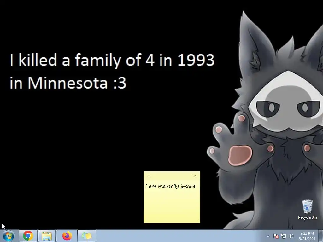323x242 pixels.
Task: Select the Sticky Notes taskbar button
Action: click(x=87, y=236)
